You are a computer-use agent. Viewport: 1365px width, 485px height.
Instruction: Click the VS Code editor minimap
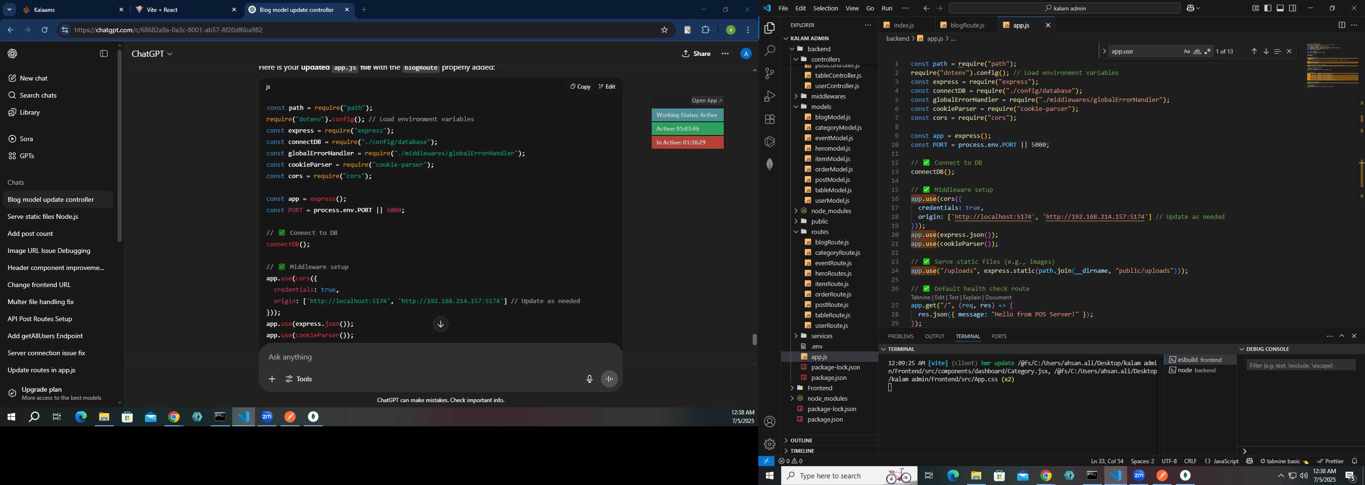(x=1332, y=65)
